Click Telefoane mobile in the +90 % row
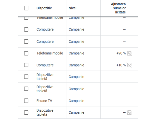This screenshot has width=156, height=119. (x=50, y=53)
